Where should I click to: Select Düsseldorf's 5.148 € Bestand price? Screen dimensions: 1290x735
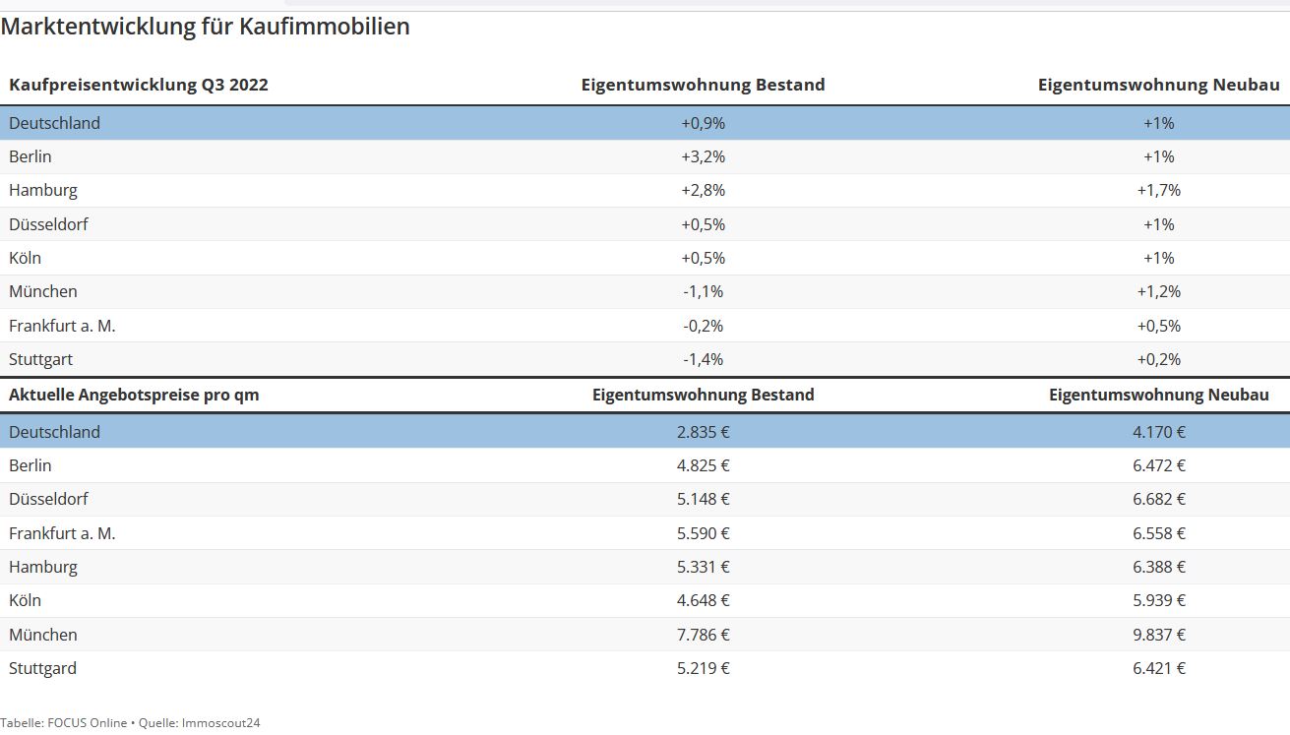click(703, 499)
